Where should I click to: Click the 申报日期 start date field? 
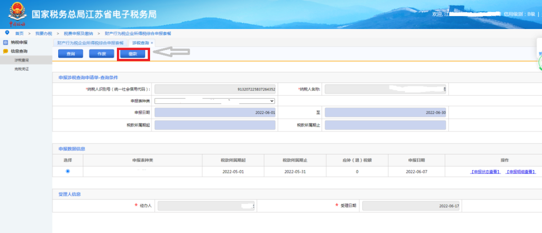point(215,112)
